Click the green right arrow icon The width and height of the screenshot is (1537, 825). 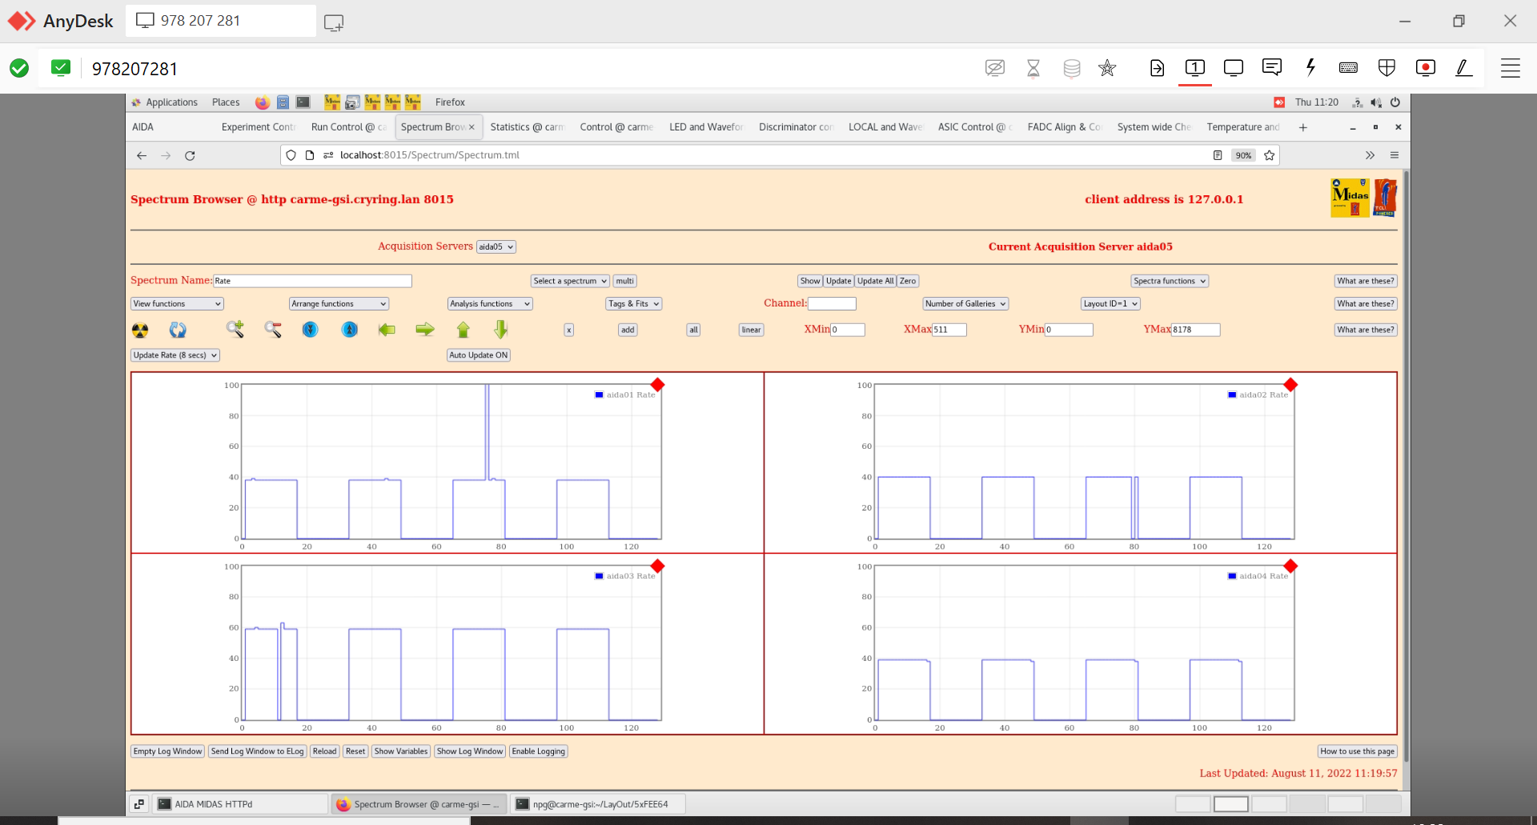425,330
